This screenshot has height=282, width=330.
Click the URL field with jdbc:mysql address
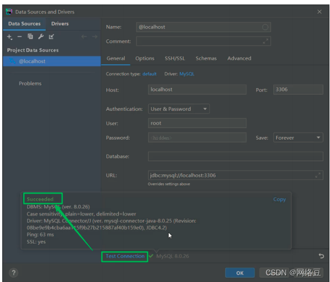pos(236,175)
